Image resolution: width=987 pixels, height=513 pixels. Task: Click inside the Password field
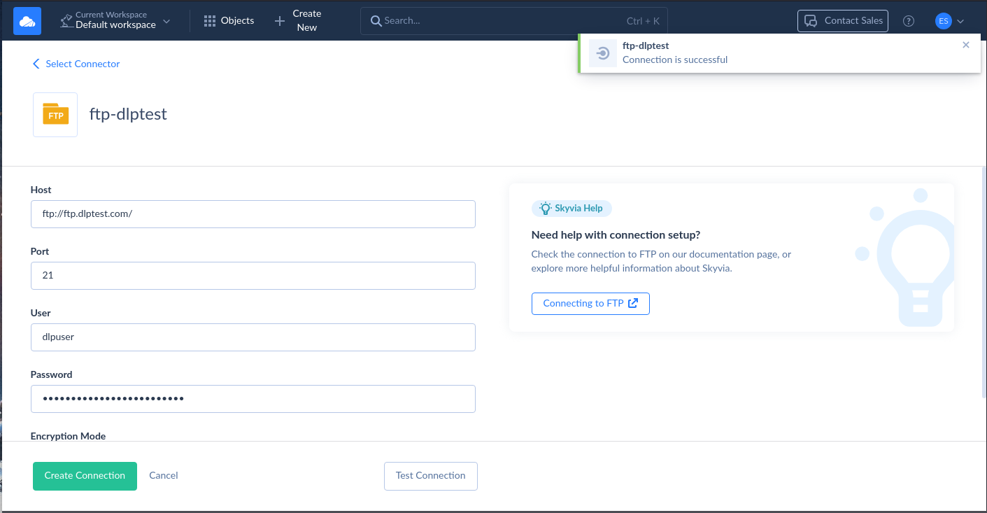pyautogui.click(x=253, y=398)
